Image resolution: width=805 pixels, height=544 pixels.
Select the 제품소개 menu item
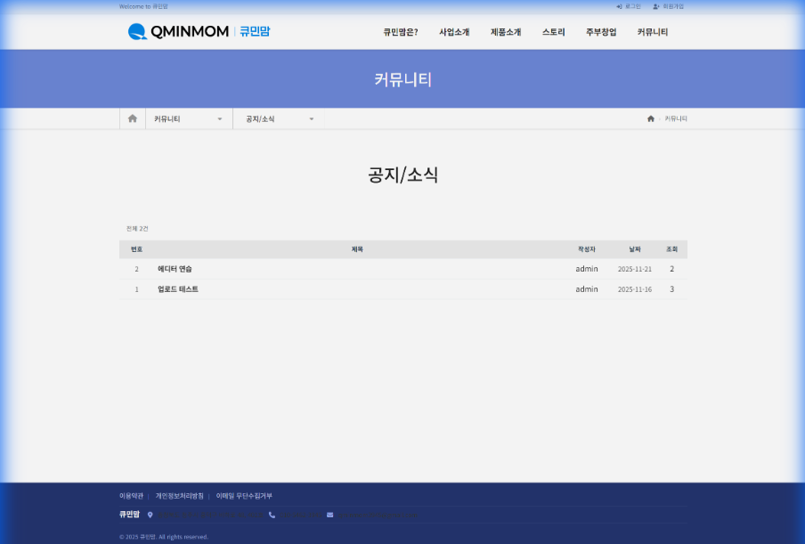point(503,32)
